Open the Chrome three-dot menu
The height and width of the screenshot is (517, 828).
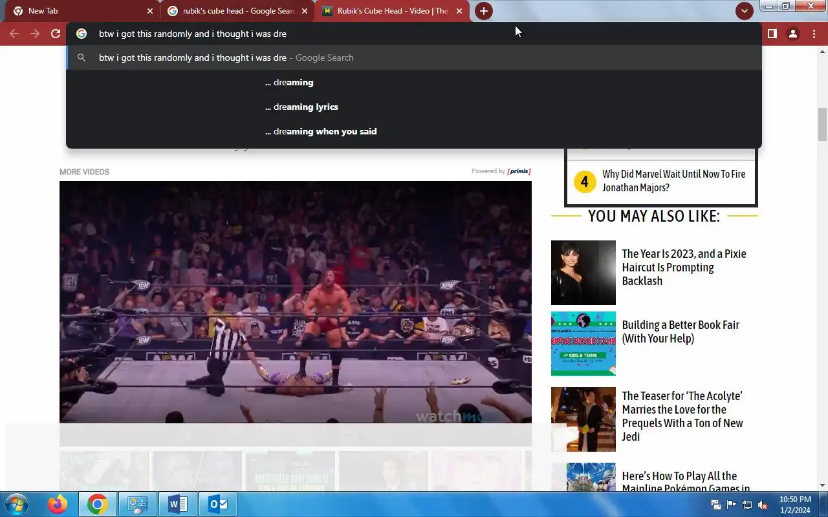point(814,34)
